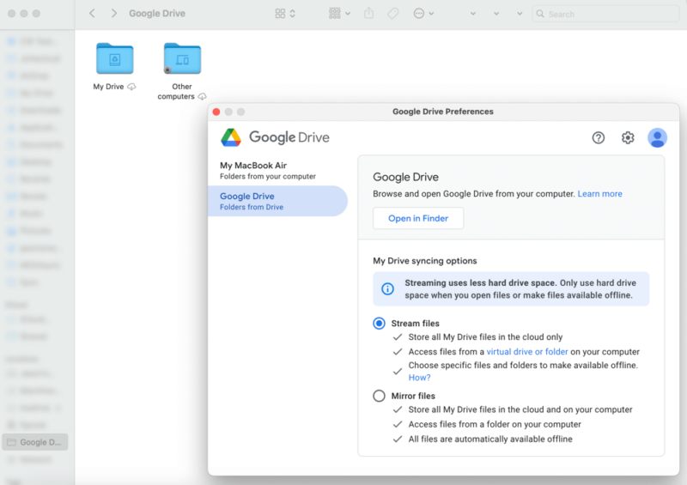Click the Google Drive Preferences title bar
This screenshot has width=687, height=485.
click(443, 112)
